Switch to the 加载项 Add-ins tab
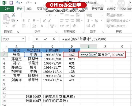 click(111, 9)
